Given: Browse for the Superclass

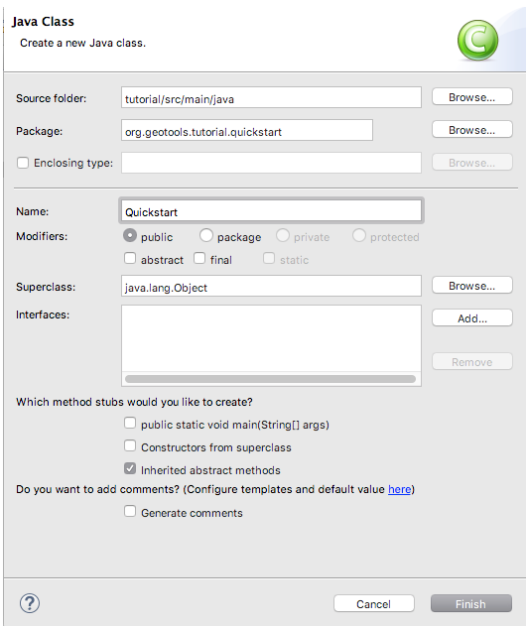Looking at the screenshot, I should point(471,286).
